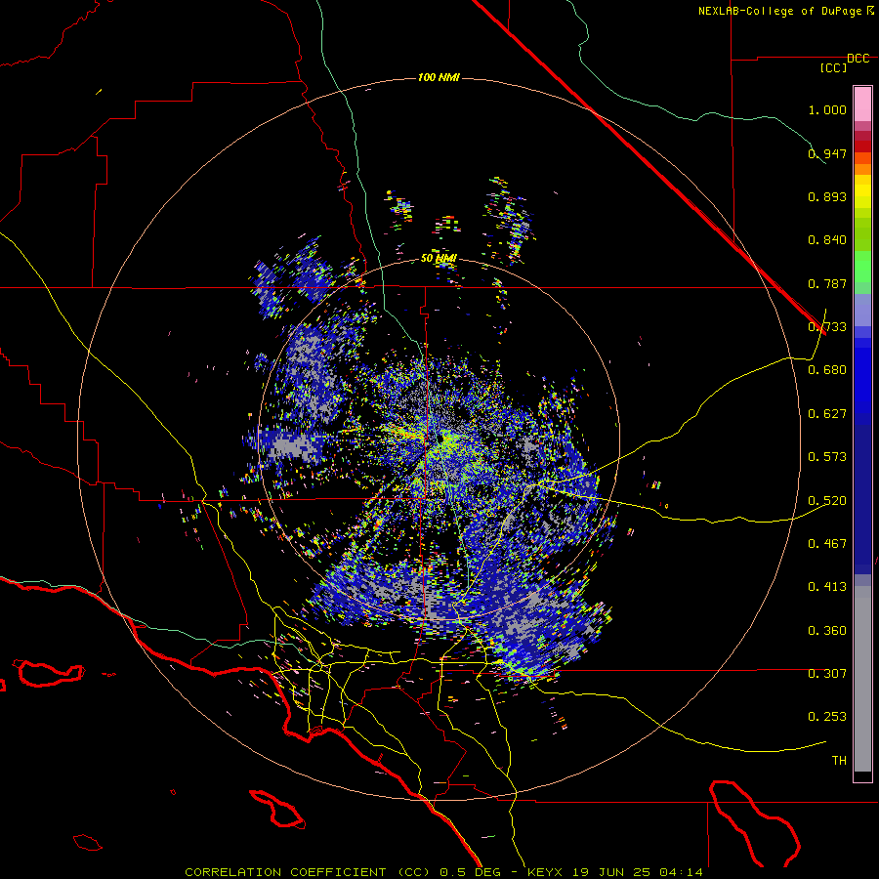Pick the red segment of the color bar
879x879 pixels.
862,146
